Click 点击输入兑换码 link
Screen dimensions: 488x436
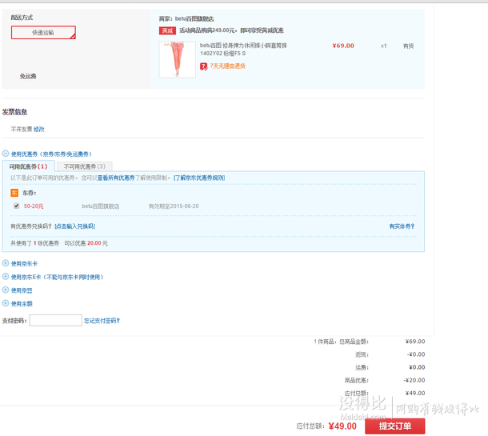pyautogui.click(x=79, y=226)
